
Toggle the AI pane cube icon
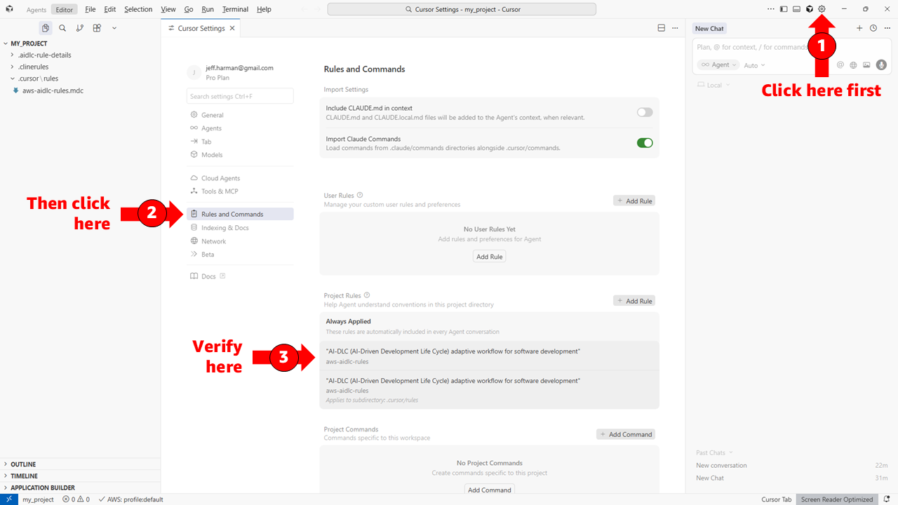tap(809, 9)
